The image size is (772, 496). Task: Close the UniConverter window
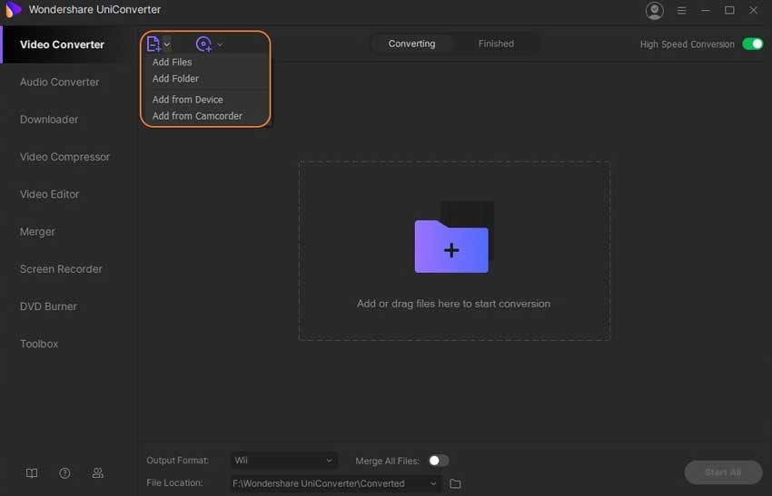(x=753, y=10)
